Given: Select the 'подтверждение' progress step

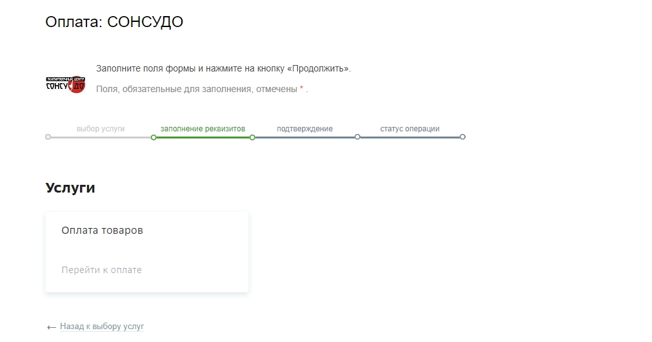Looking at the screenshot, I should tap(305, 129).
